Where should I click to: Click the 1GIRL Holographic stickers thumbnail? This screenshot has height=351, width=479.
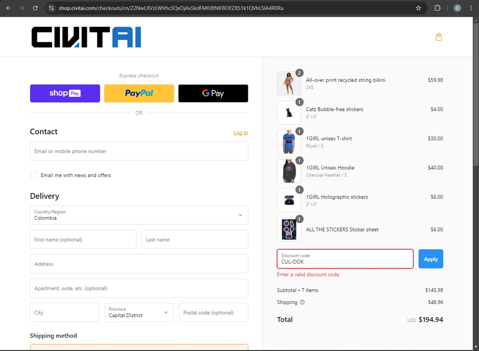coord(289,200)
